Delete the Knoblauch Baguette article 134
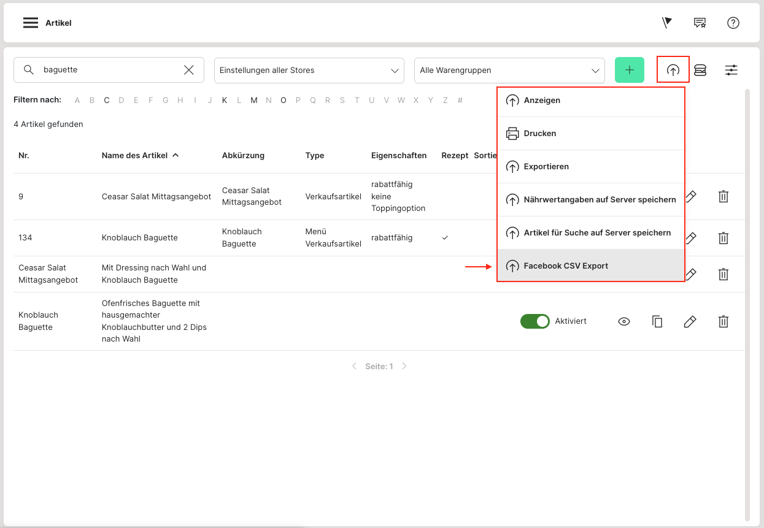The width and height of the screenshot is (764, 528). [x=723, y=238]
